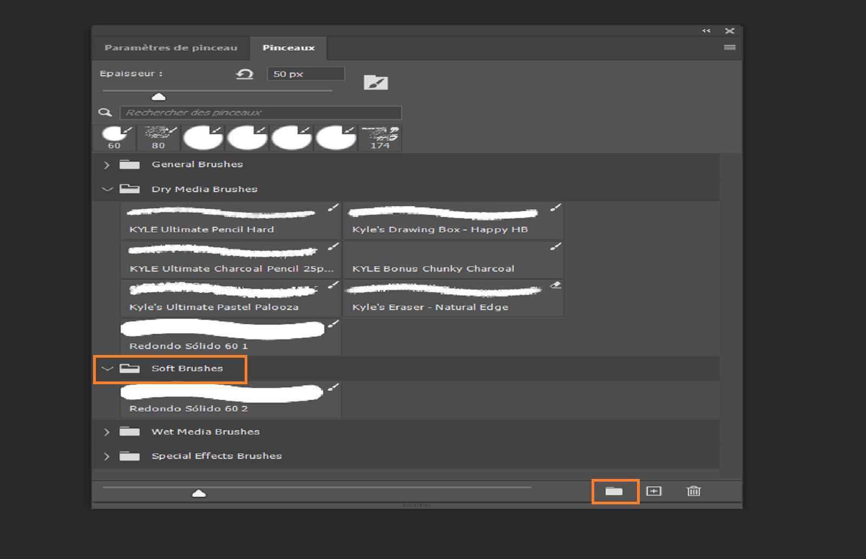Choose the KYLE Ultimate Charcoal Pencil brush
Viewport: 866px width, 559px height.
pos(231,260)
